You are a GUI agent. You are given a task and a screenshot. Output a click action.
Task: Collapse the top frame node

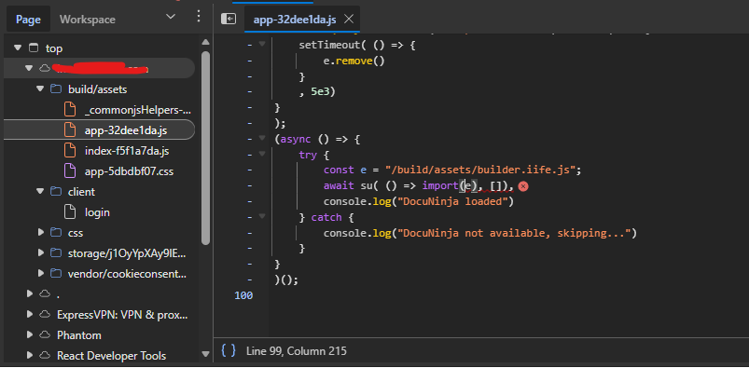(18, 48)
